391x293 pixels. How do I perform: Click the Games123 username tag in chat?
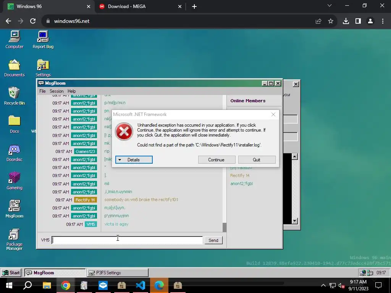point(85,151)
